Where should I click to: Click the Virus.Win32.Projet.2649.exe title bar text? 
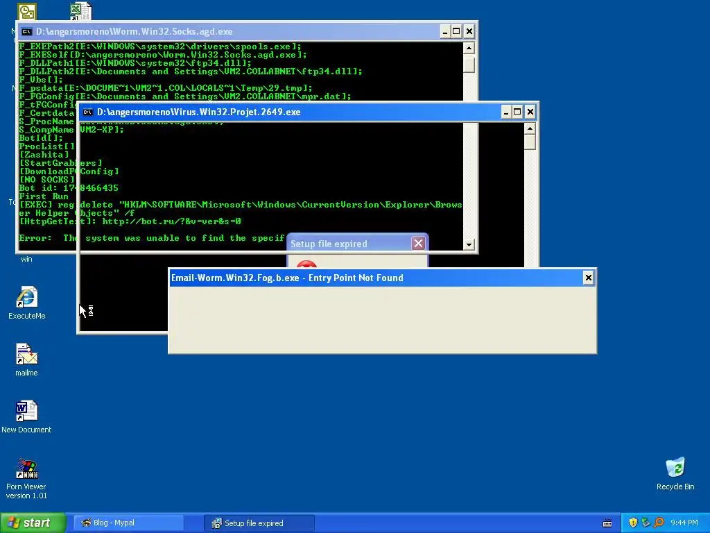(x=199, y=112)
